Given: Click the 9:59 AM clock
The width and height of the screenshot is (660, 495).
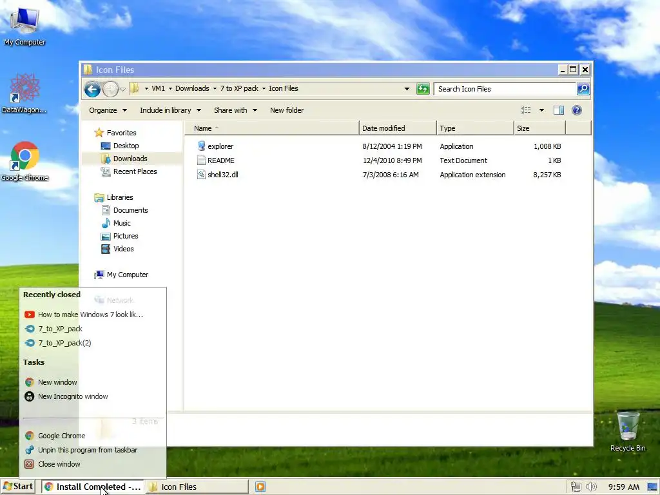Looking at the screenshot, I should point(623,487).
